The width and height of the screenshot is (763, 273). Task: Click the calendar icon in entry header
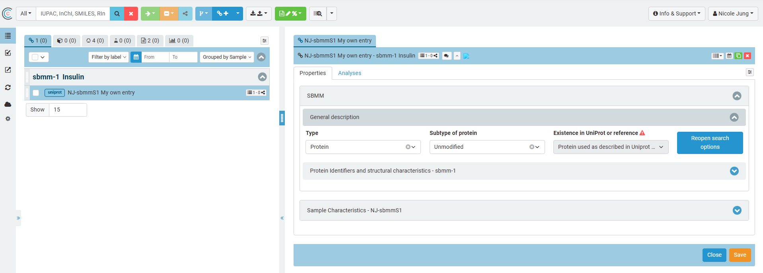pyautogui.click(x=729, y=56)
